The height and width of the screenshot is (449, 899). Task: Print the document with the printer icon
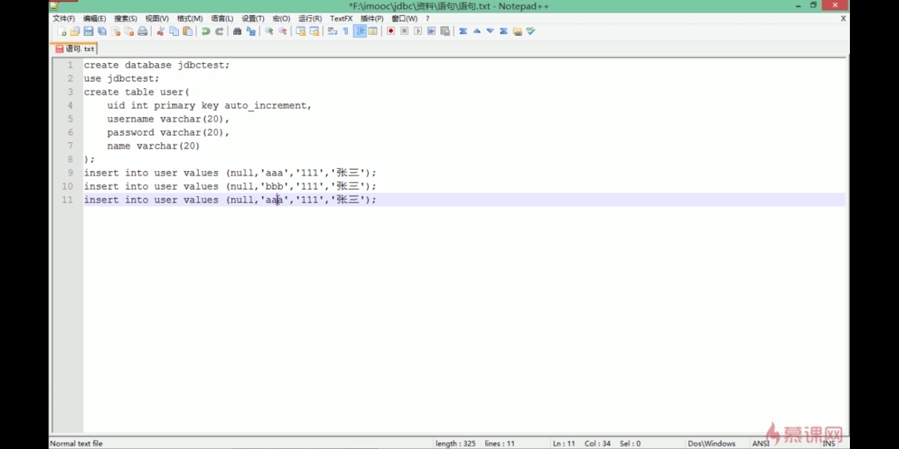[142, 31]
